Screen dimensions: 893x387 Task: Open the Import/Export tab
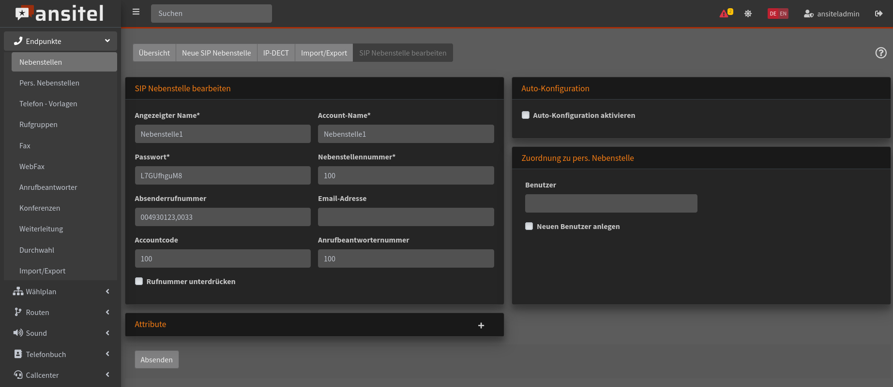(324, 53)
